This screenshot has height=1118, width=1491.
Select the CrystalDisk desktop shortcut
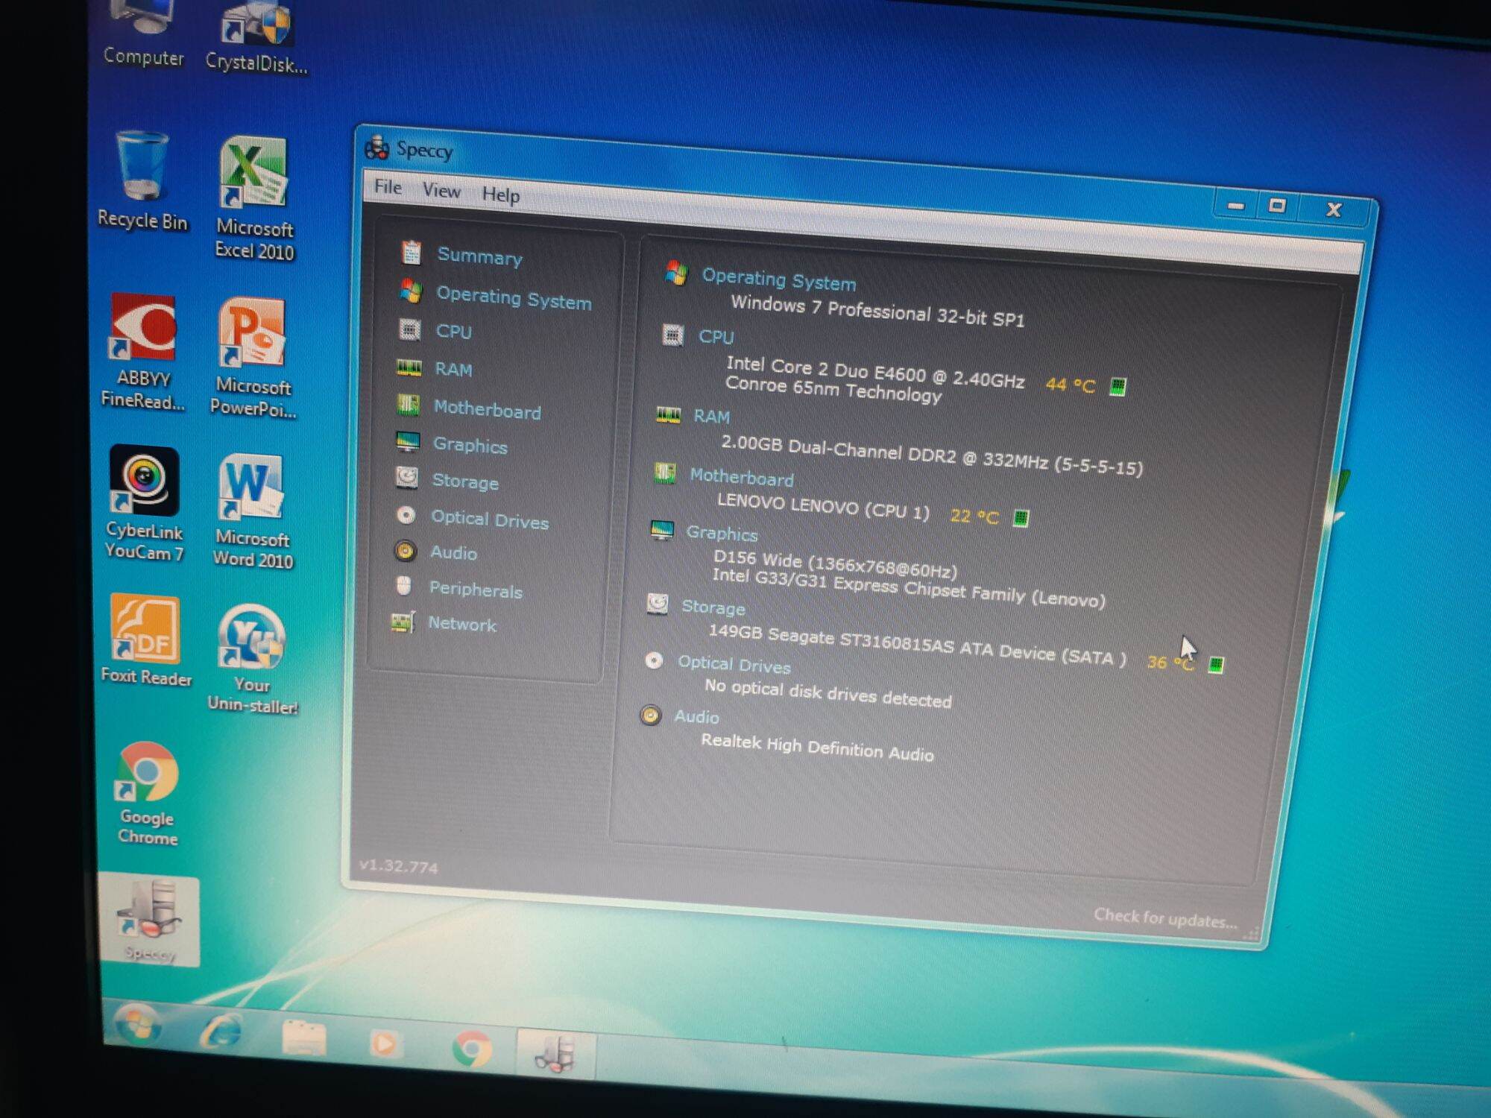[256, 37]
